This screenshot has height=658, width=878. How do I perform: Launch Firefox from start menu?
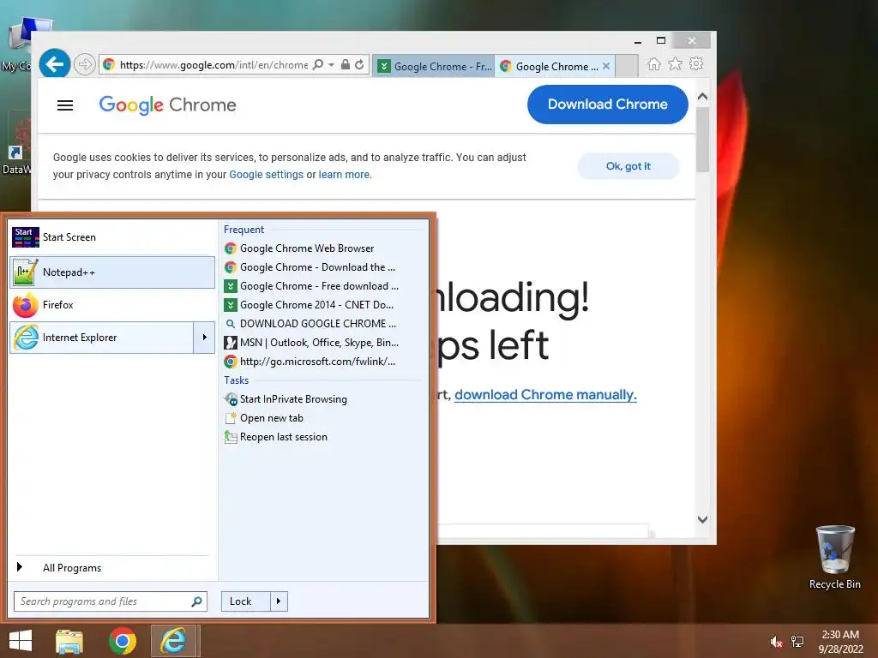[112, 305]
